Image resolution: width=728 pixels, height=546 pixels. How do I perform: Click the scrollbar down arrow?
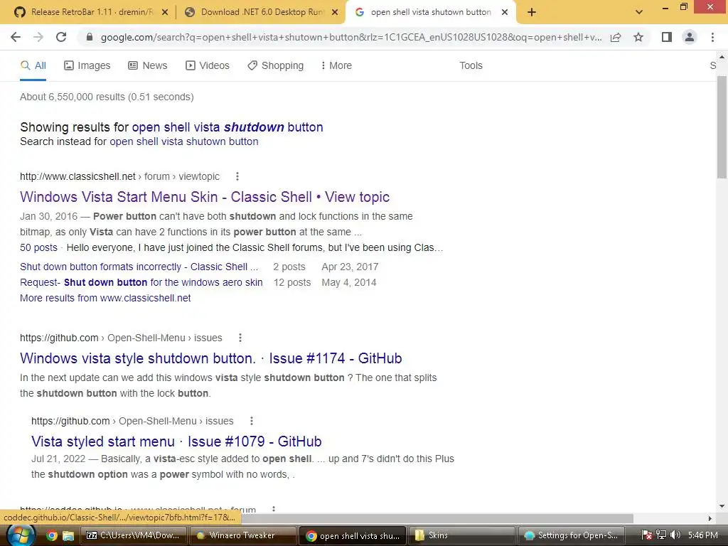(722, 506)
